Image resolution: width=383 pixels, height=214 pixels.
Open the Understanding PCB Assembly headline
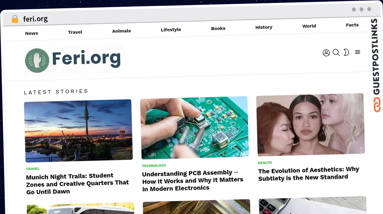pyautogui.click(x=192, y=180)
